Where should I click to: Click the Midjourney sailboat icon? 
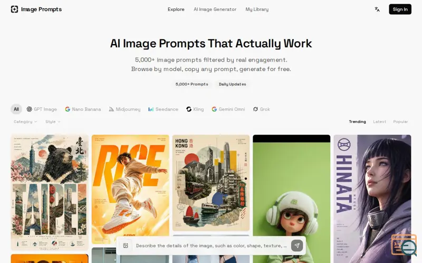tap(111, 109)
